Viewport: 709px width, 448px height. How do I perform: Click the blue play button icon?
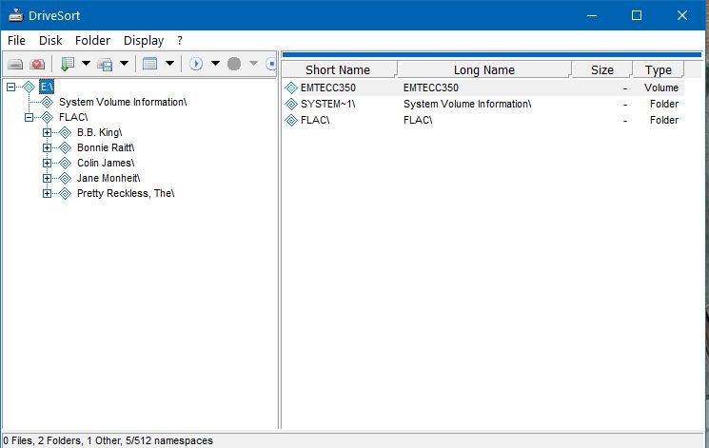tap(196, 64)
